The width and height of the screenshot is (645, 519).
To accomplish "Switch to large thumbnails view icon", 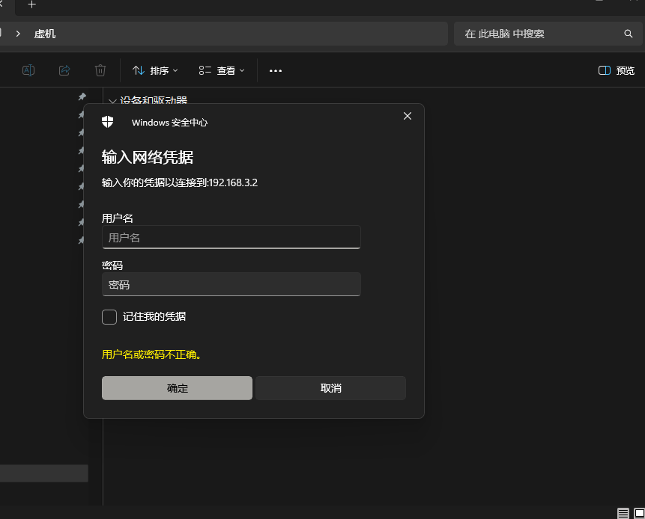I will click(638, 513).
